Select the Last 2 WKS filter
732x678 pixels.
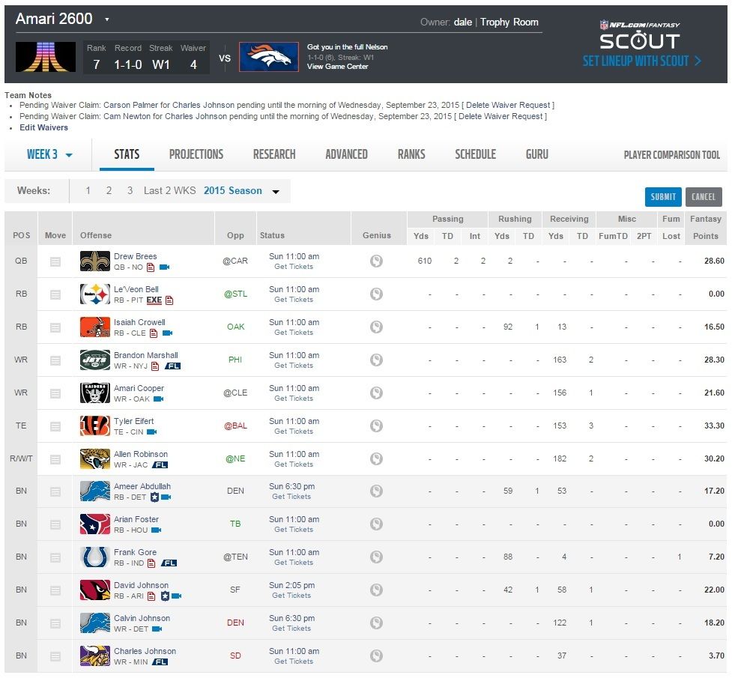coord(169,190)
